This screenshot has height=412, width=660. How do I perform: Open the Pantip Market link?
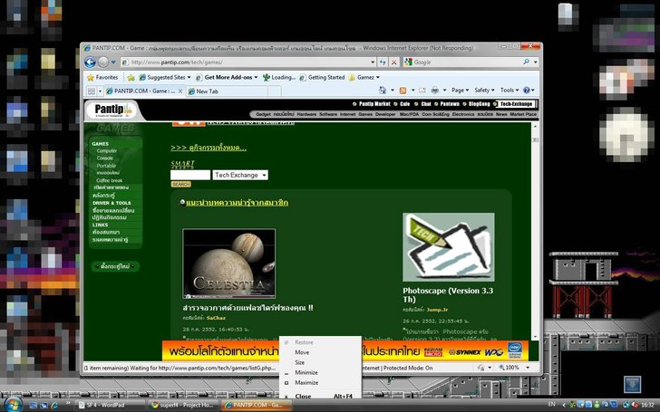click(x=374, y=104)
